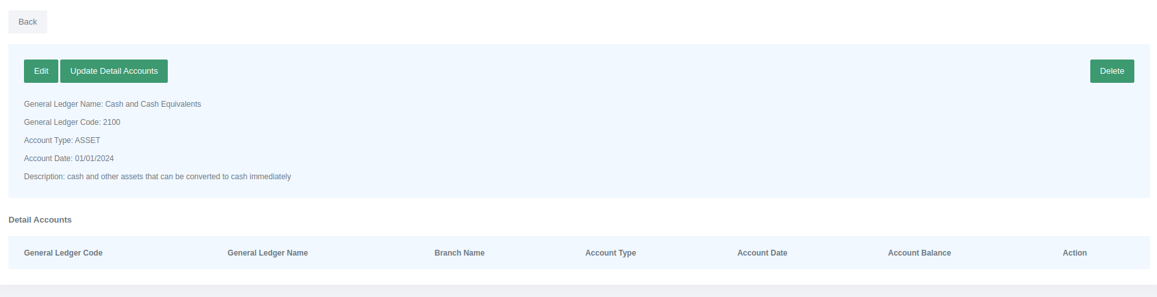The height and width of the screenshot is (297, 1157).
Task: Select the Branch Name column header
Action: 459,253
